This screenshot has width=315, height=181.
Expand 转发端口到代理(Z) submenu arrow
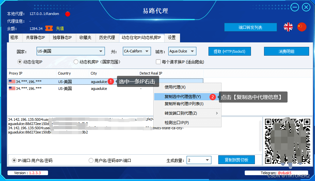click(217, 113)
